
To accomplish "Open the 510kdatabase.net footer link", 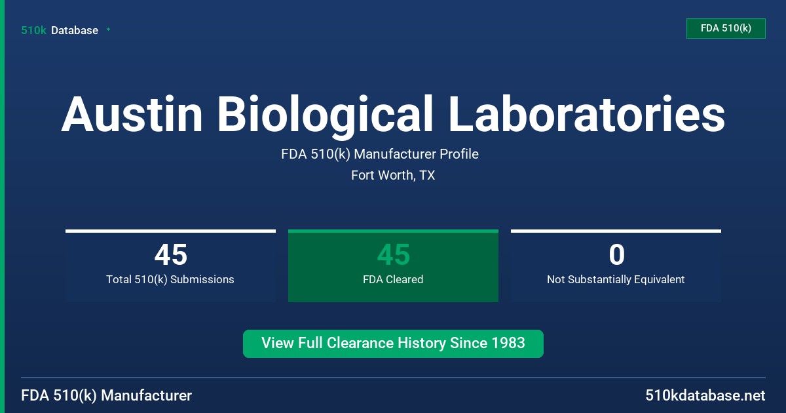I will pyautogui.click(x=705, y=395).
